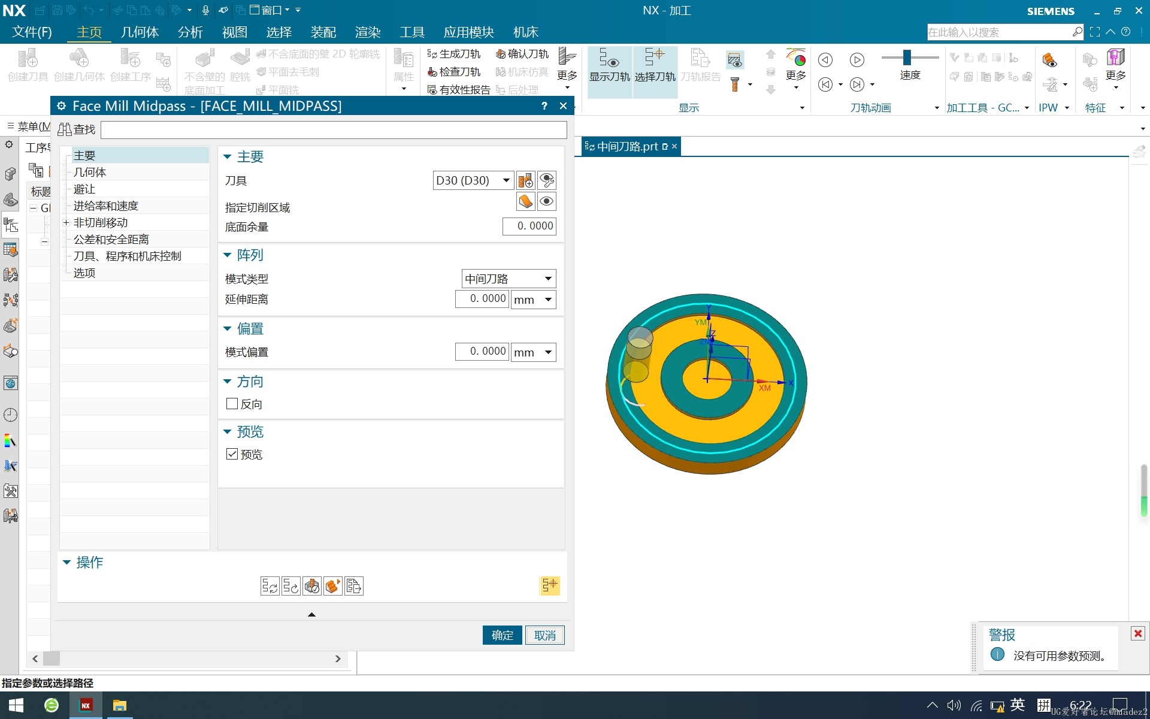Select 几何体 in the dialog tree
The width and height of the screenshot is (1150, 719).
[x=90, y=173]
